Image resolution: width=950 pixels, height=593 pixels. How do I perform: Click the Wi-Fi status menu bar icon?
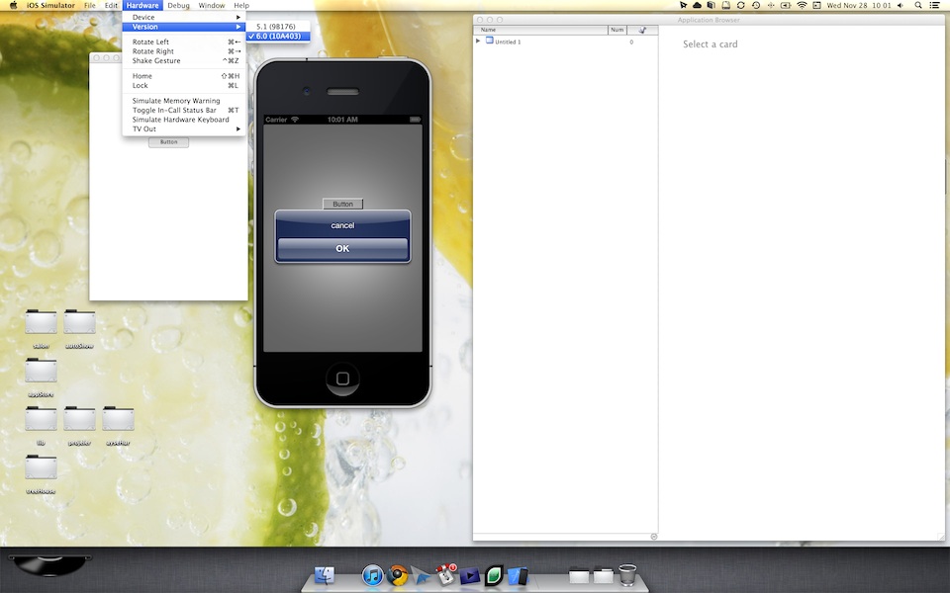coord(801,6)
